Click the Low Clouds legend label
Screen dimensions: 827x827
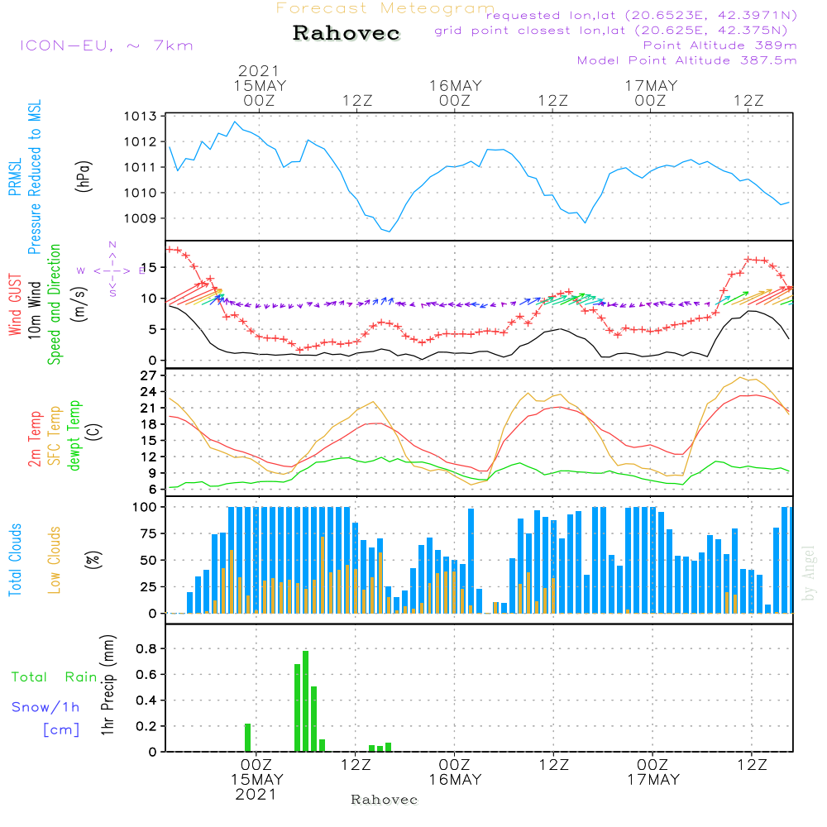[x=55, y=560]
